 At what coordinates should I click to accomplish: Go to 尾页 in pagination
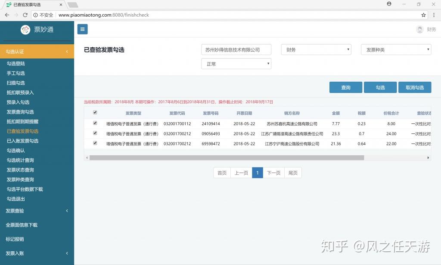tap(293, 173)
